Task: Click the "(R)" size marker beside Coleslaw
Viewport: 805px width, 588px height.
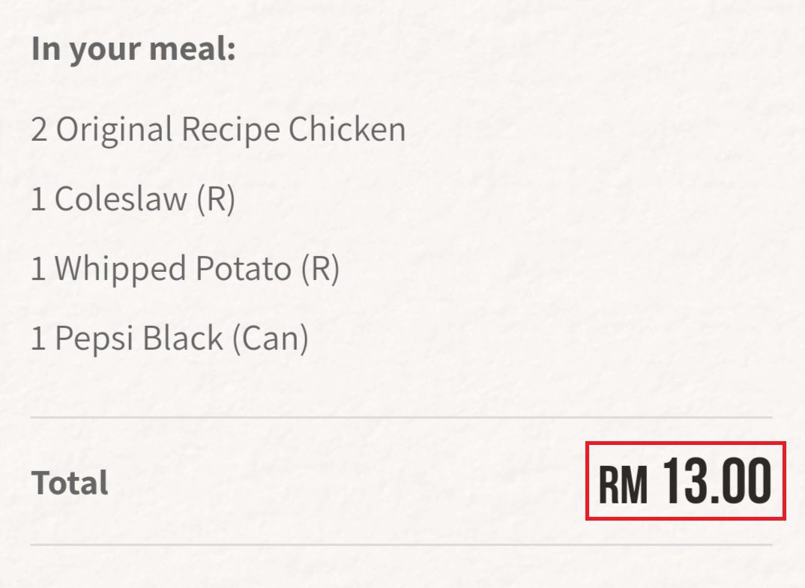Action: point(216,199)
